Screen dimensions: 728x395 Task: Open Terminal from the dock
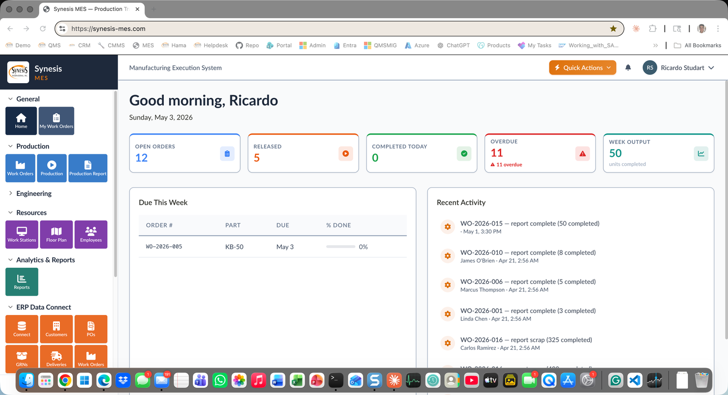pos(336,380)
